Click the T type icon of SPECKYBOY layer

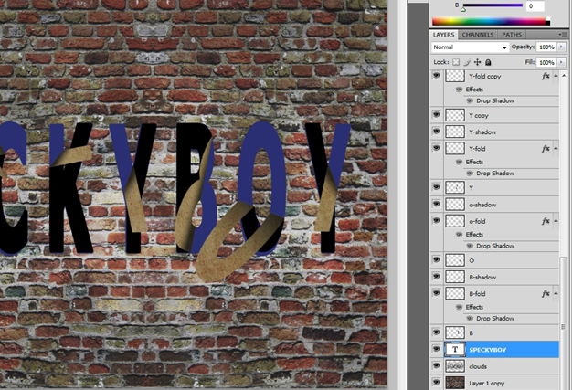[x=455, y=350]
